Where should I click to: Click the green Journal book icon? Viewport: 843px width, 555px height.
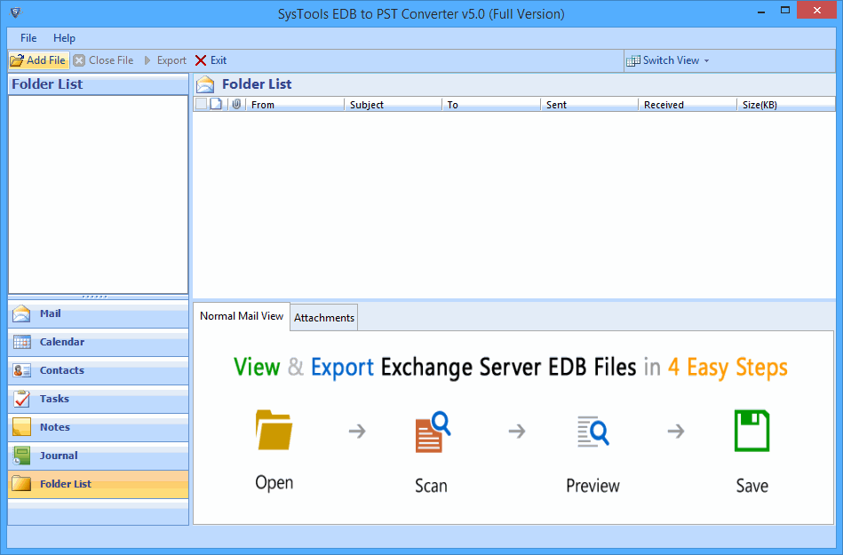(21, 456)
